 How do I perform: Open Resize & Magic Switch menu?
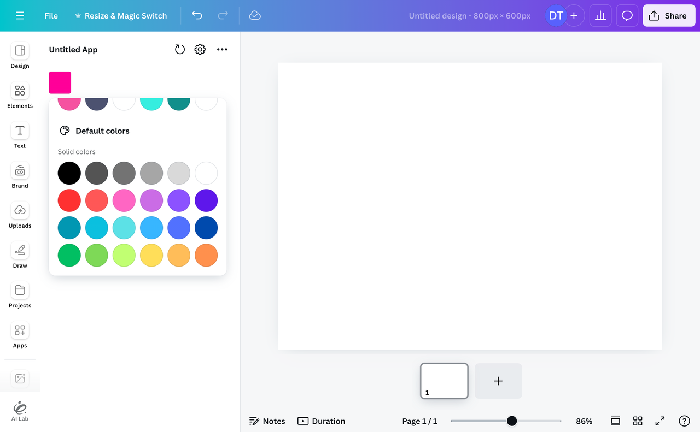point(121,16)
